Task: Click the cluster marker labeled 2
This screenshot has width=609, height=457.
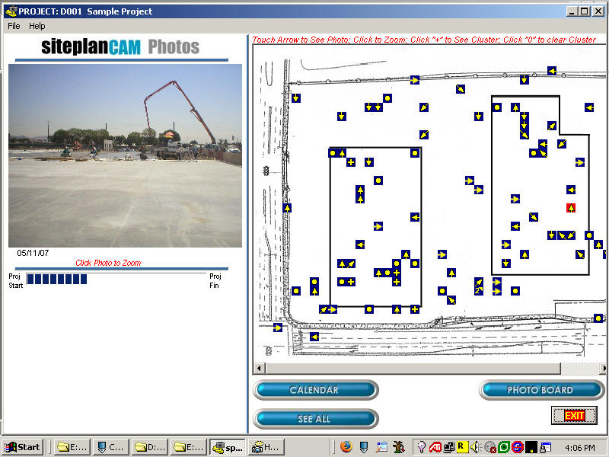Action: point(479,290)
